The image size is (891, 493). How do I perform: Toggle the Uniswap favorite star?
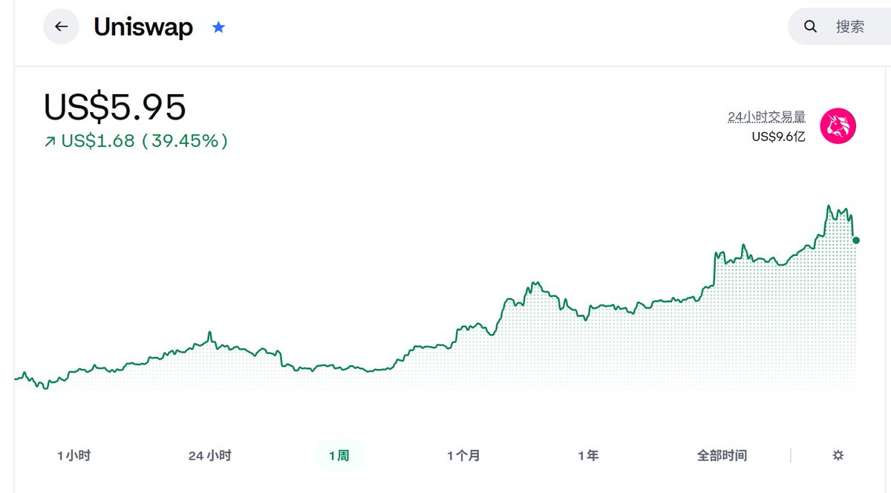218,27
